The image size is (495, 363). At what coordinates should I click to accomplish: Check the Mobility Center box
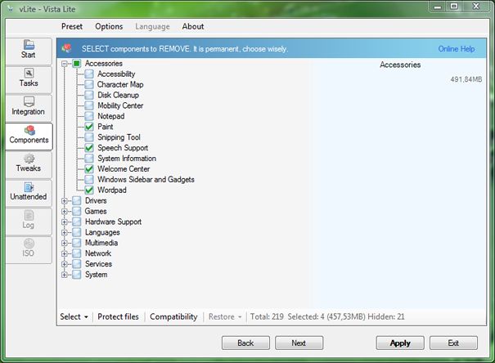[89, 105]
